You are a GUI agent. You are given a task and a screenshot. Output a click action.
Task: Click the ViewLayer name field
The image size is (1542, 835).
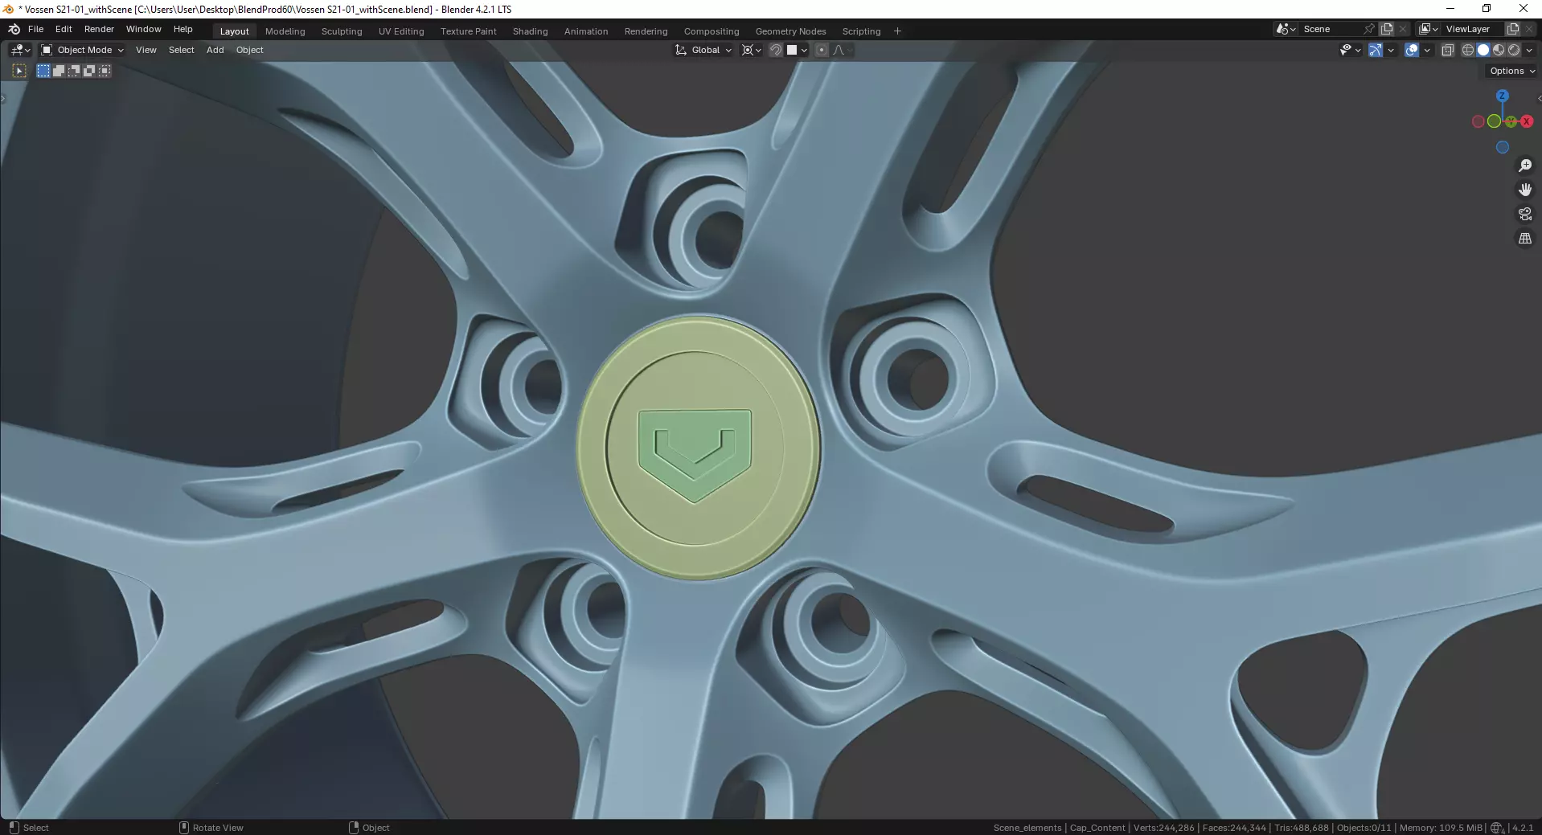tap(1471, 29)
